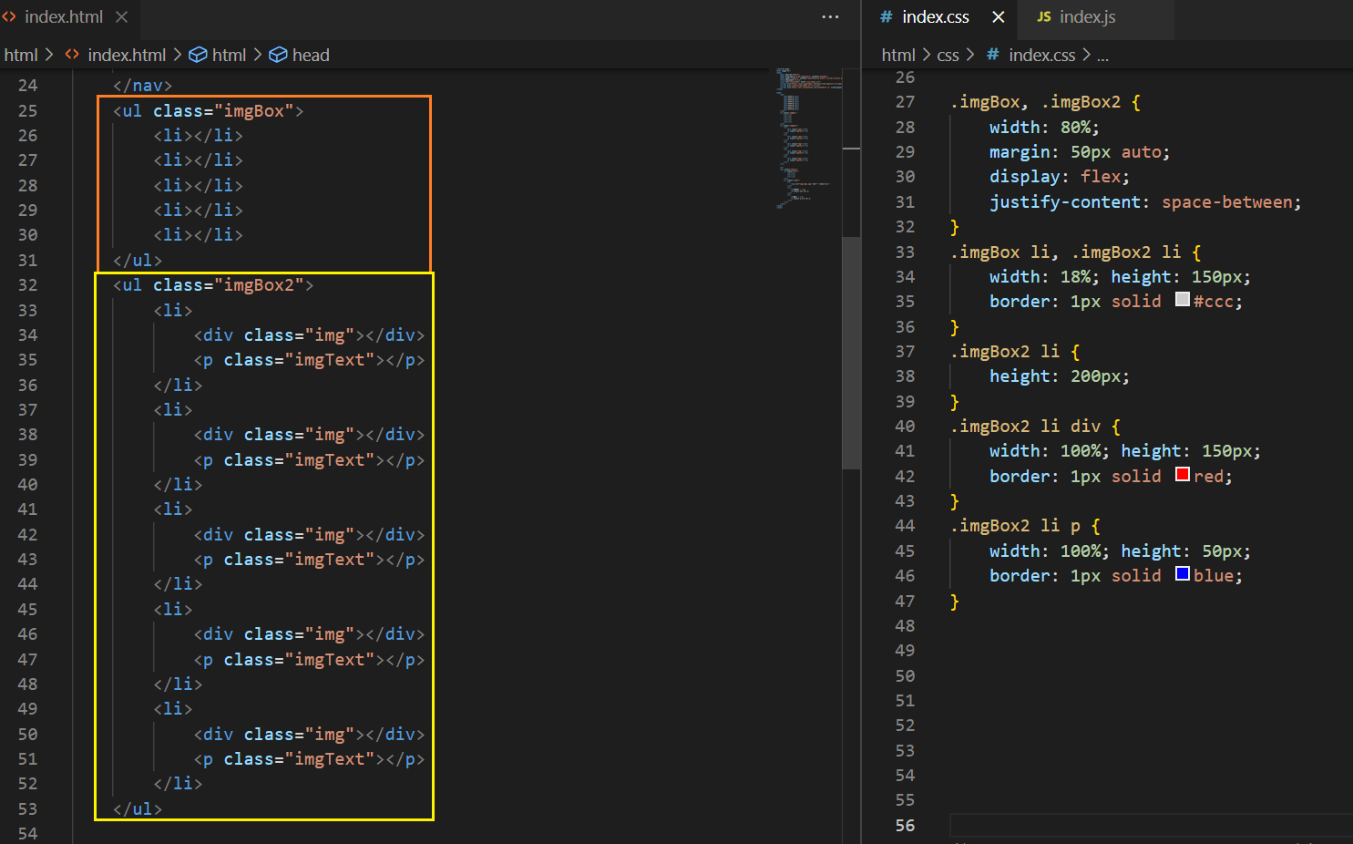Open the index.css tab
Viewport: 1353px width, 844px height.
[936, 17]
